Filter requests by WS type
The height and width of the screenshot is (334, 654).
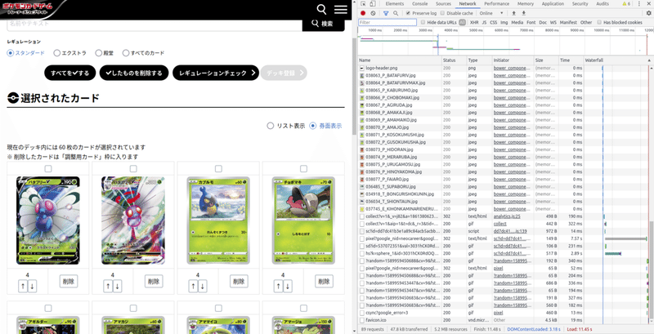click(x=553, y=23)
